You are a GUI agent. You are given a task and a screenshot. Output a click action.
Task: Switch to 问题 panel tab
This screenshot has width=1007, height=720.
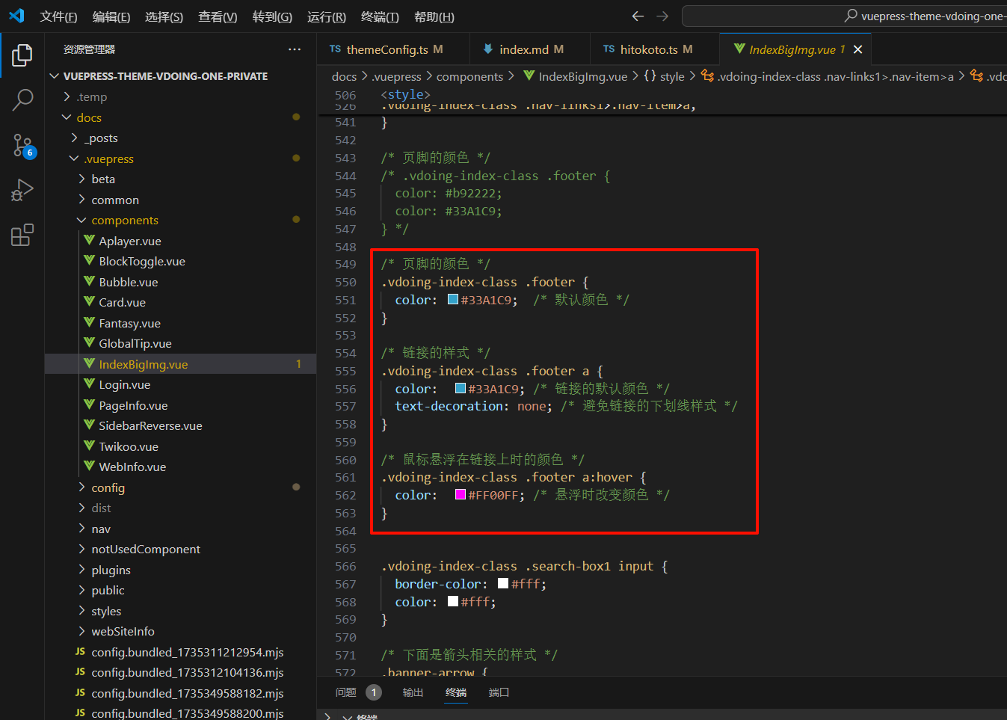pos(346,692)
